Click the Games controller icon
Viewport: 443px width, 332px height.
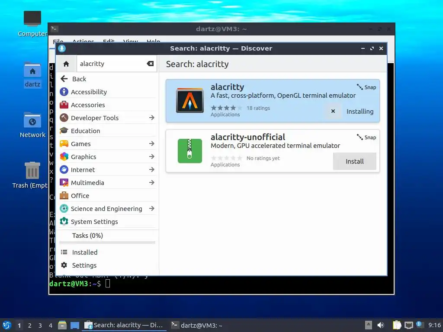(64, 144)
